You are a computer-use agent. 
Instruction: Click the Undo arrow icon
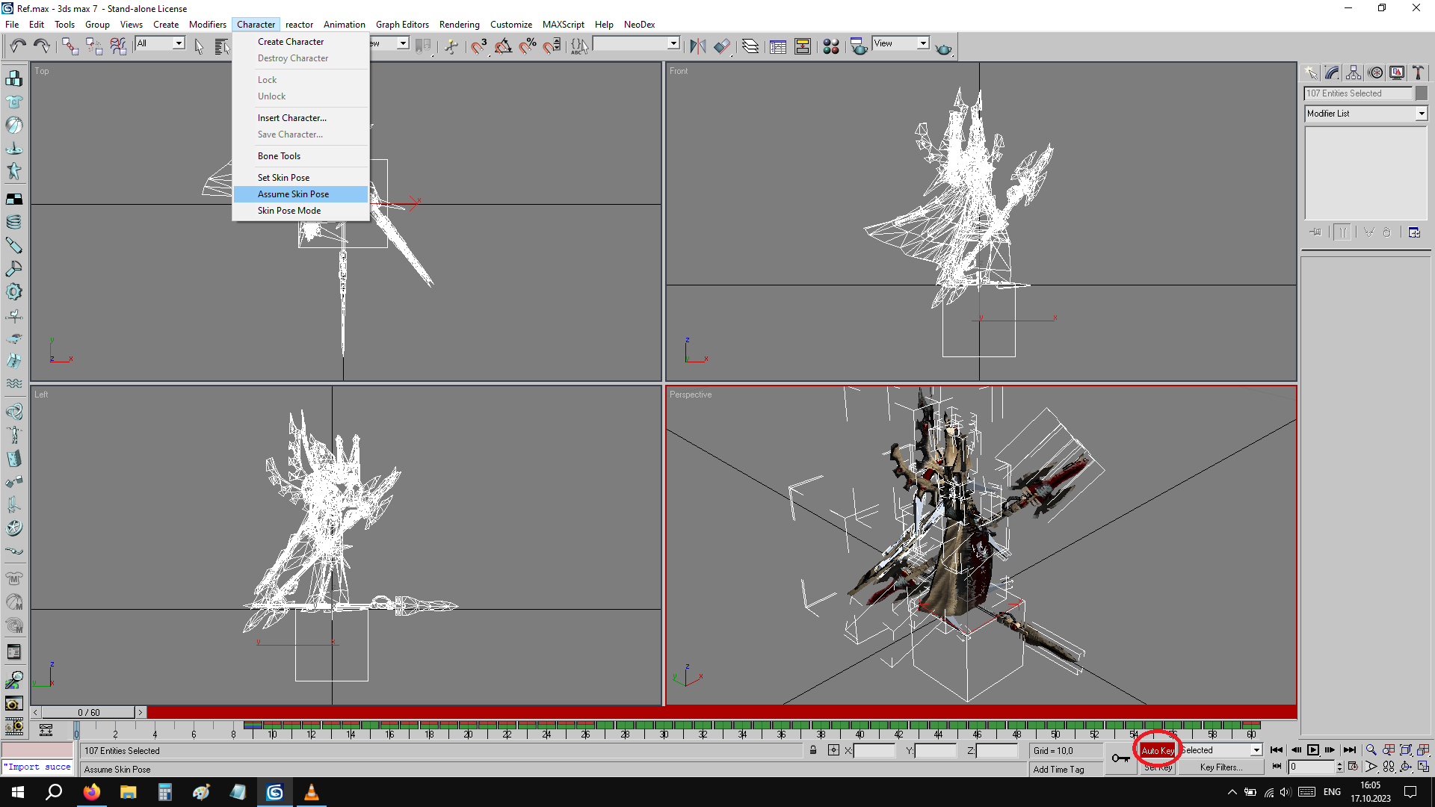(x=18, y=46)
